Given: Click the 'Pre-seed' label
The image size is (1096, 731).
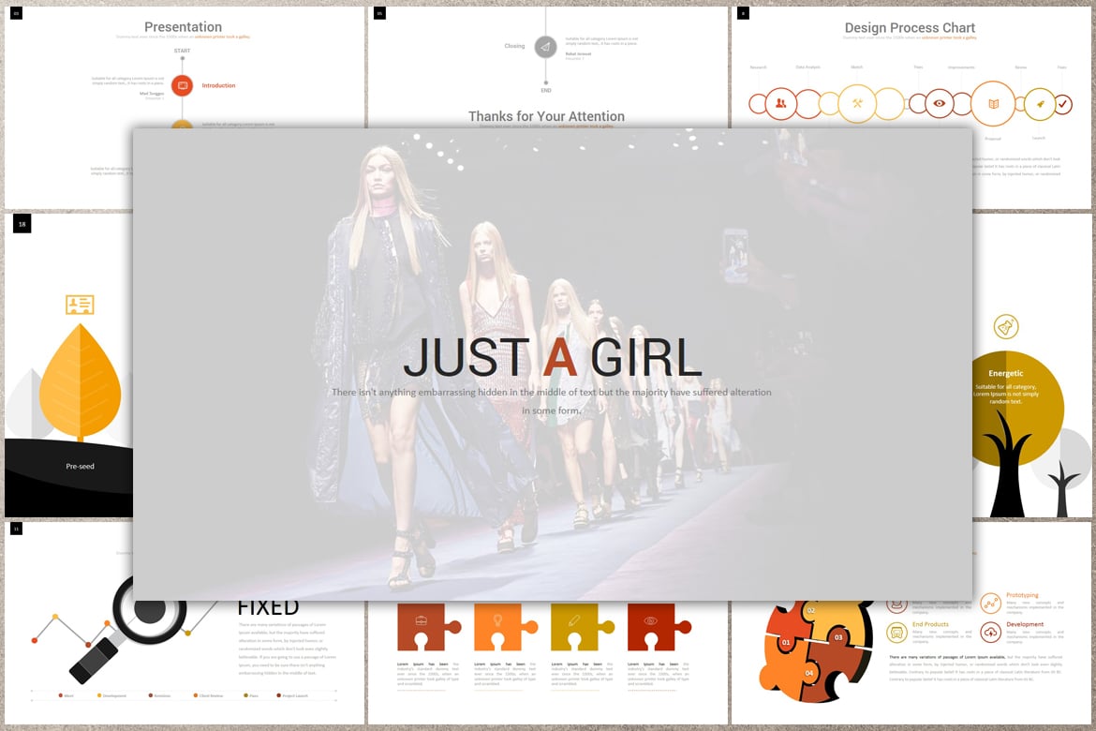Looking at the screenshot, I should (80, 466).
